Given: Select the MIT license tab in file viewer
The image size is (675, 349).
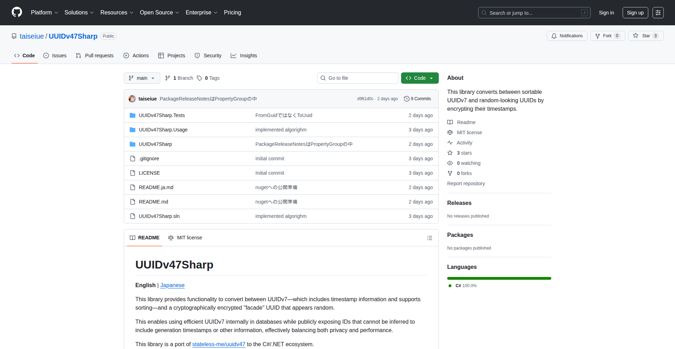Looking at the screenshot, I should coord(185,238).
